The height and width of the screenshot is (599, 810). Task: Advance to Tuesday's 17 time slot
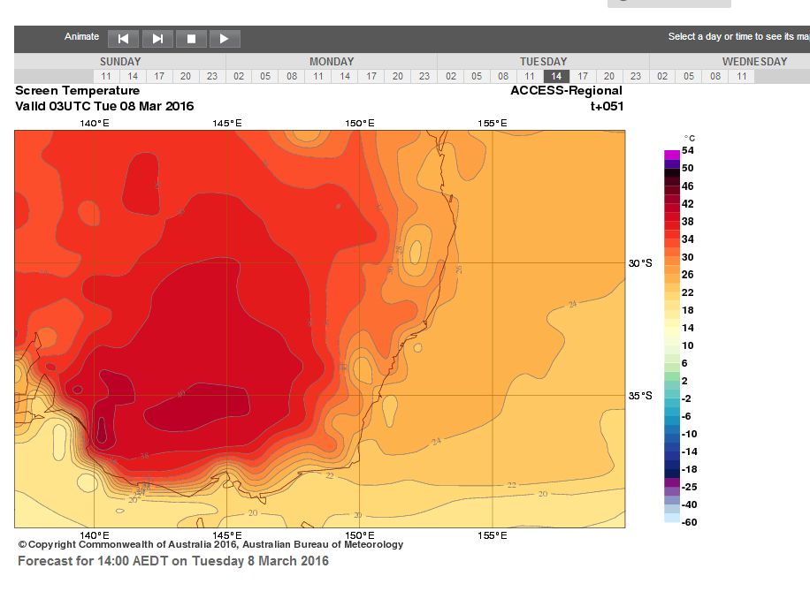click(583, 76)
